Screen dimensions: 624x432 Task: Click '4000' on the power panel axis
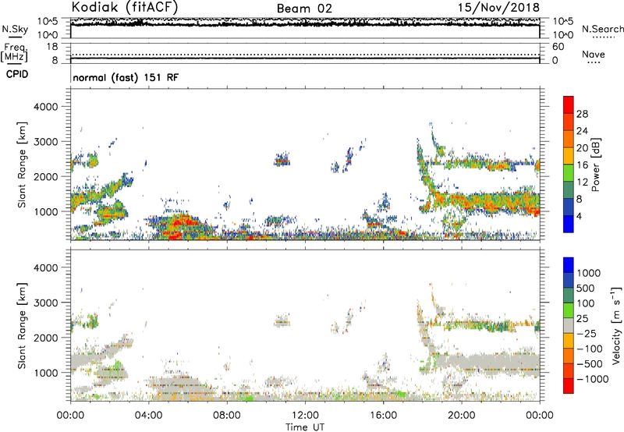click(46, 107)
